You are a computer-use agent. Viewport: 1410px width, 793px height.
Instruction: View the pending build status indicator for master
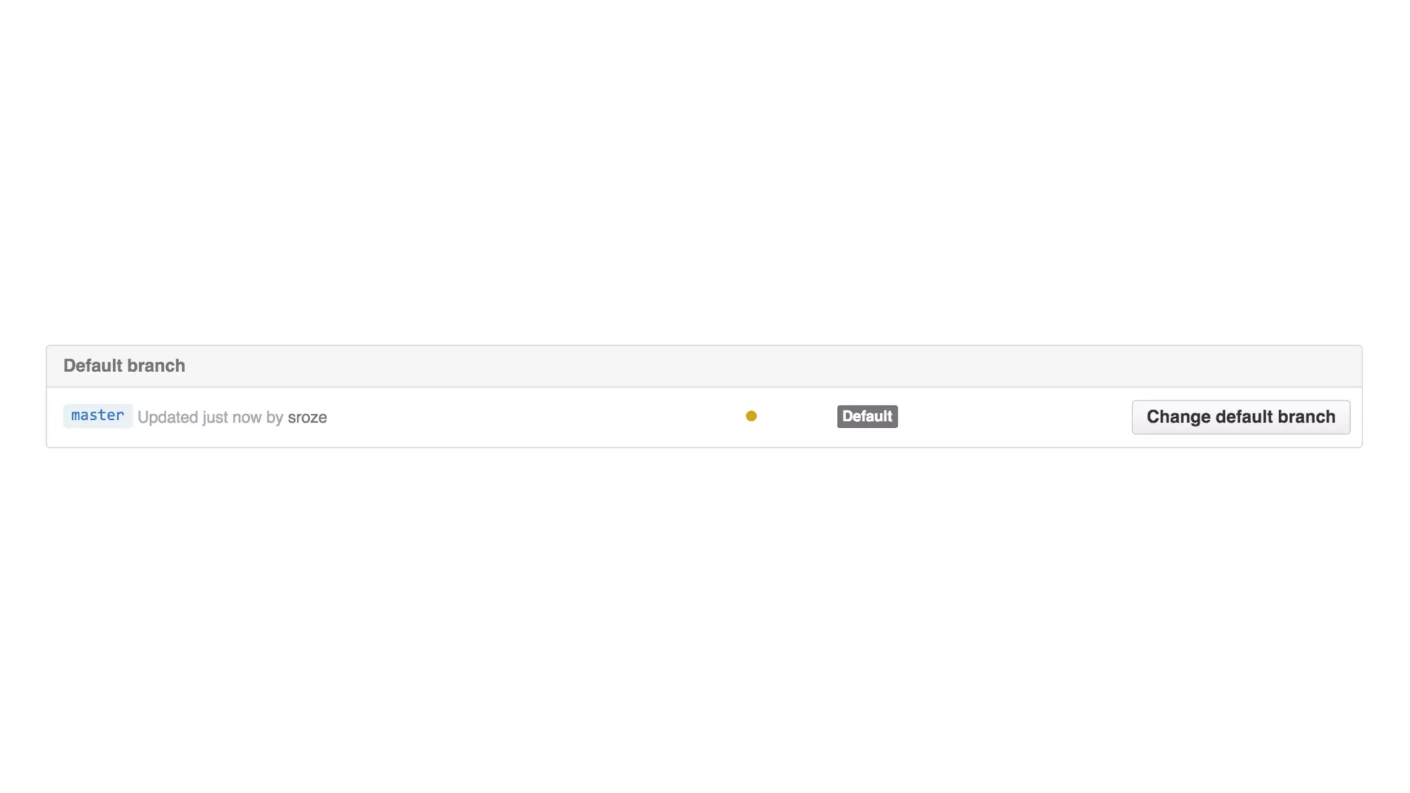coord(751,416)
